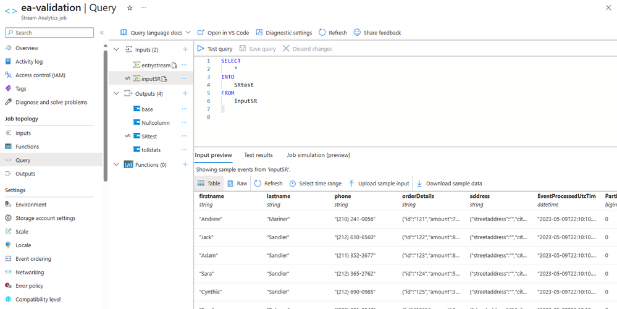Favorite the job with the star icon

tap(130, 8)
